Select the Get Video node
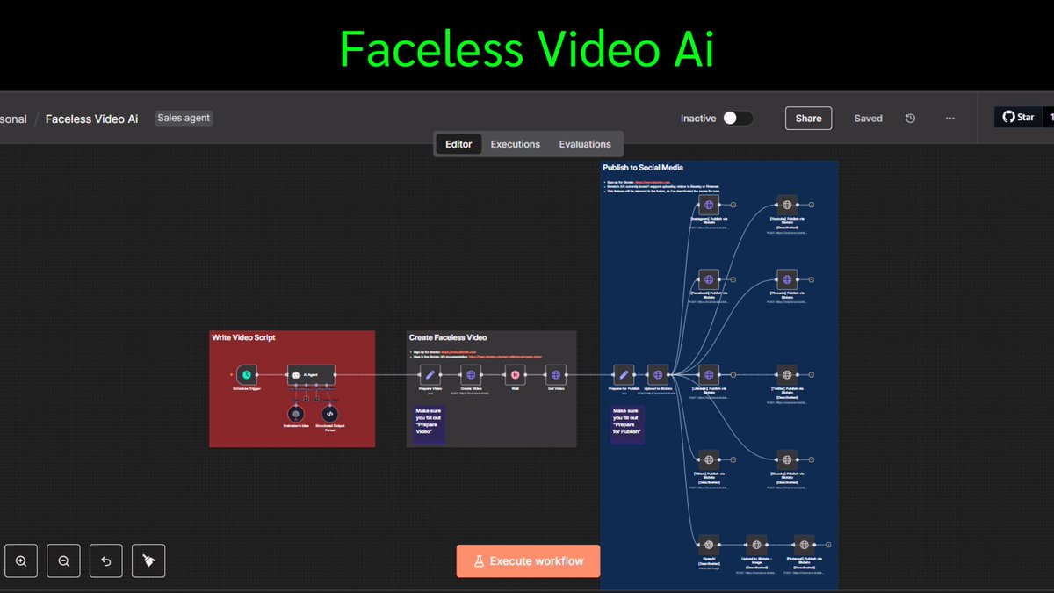This screenshot has height=593, width=1054. [x=556, y=375]
